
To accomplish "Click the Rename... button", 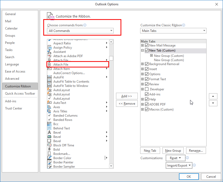I will (x=196, y=151).
